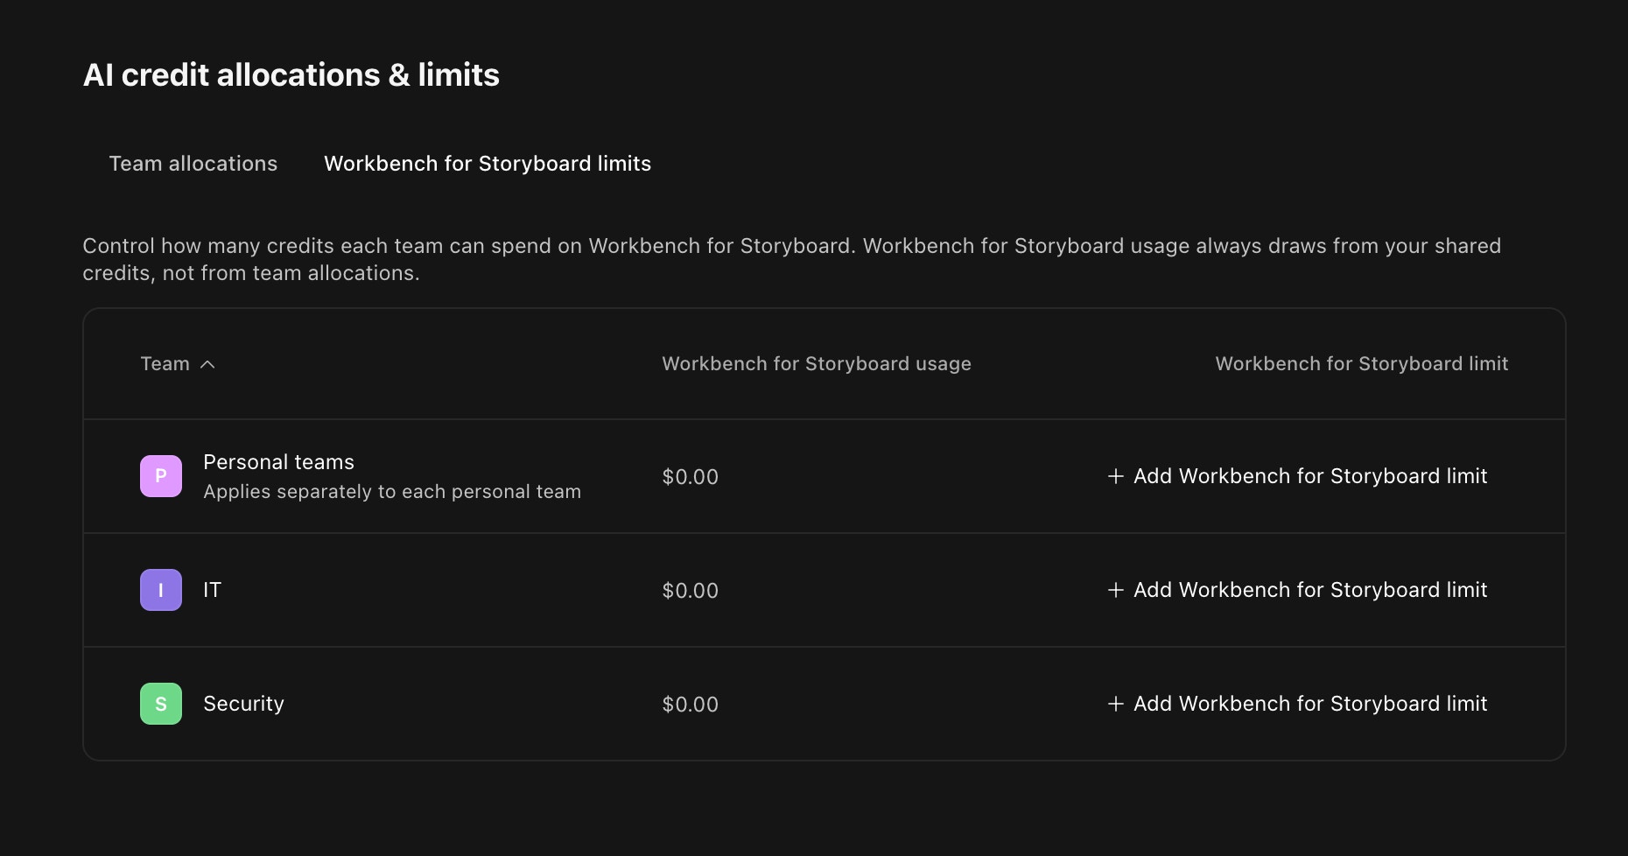Click the $0.00 usage value for IT

click(x=690, y=591)
